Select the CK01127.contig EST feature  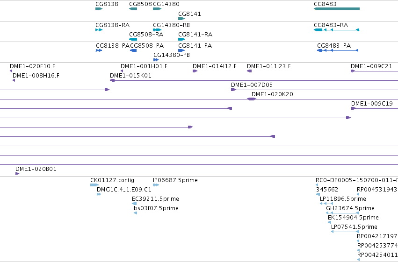94,185
